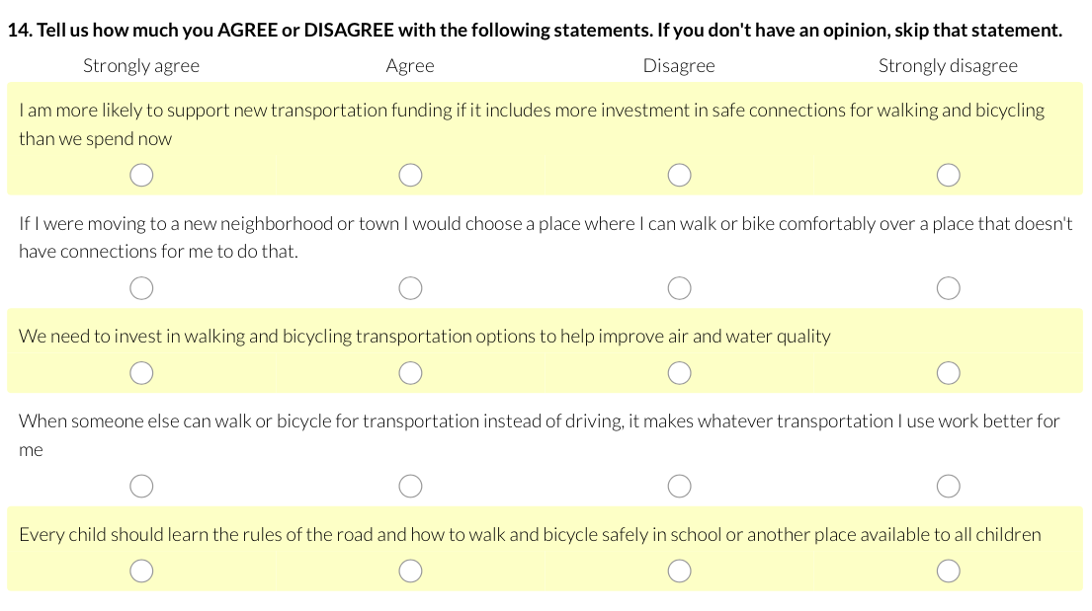Pick Strongly disagree for transportation funding statement
The width and height of the screenshot is (1092, 611).
click(949, 175)
